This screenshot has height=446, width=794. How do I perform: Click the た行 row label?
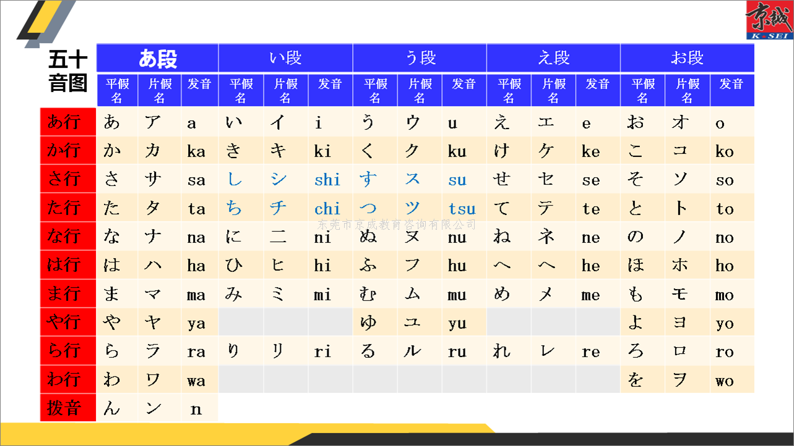pos(68,208)
